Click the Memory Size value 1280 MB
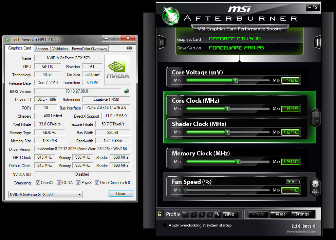Viewport: 336px width, 240px height. tap(50, 141)
